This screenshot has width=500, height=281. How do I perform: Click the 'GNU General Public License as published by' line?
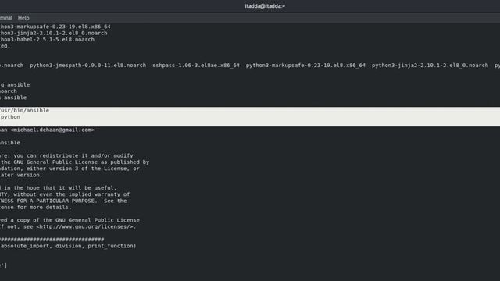[75, 162]
